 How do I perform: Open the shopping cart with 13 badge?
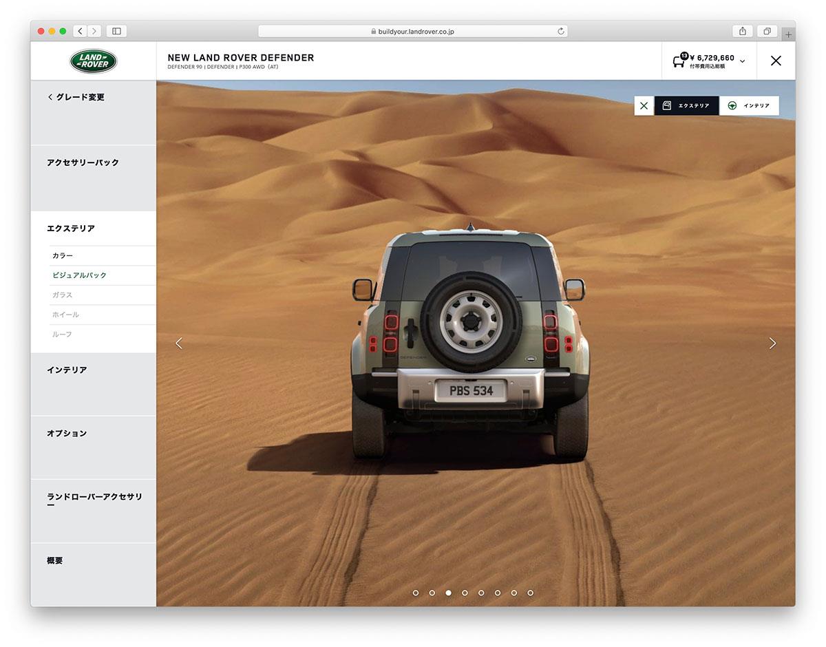pyautogui.click(x=679, y=61)
